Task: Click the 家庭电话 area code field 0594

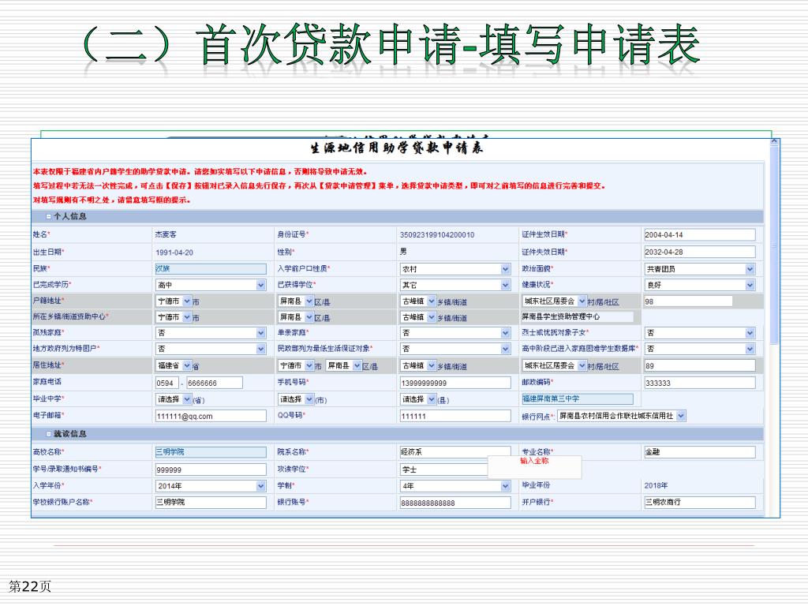Action: 167,383
